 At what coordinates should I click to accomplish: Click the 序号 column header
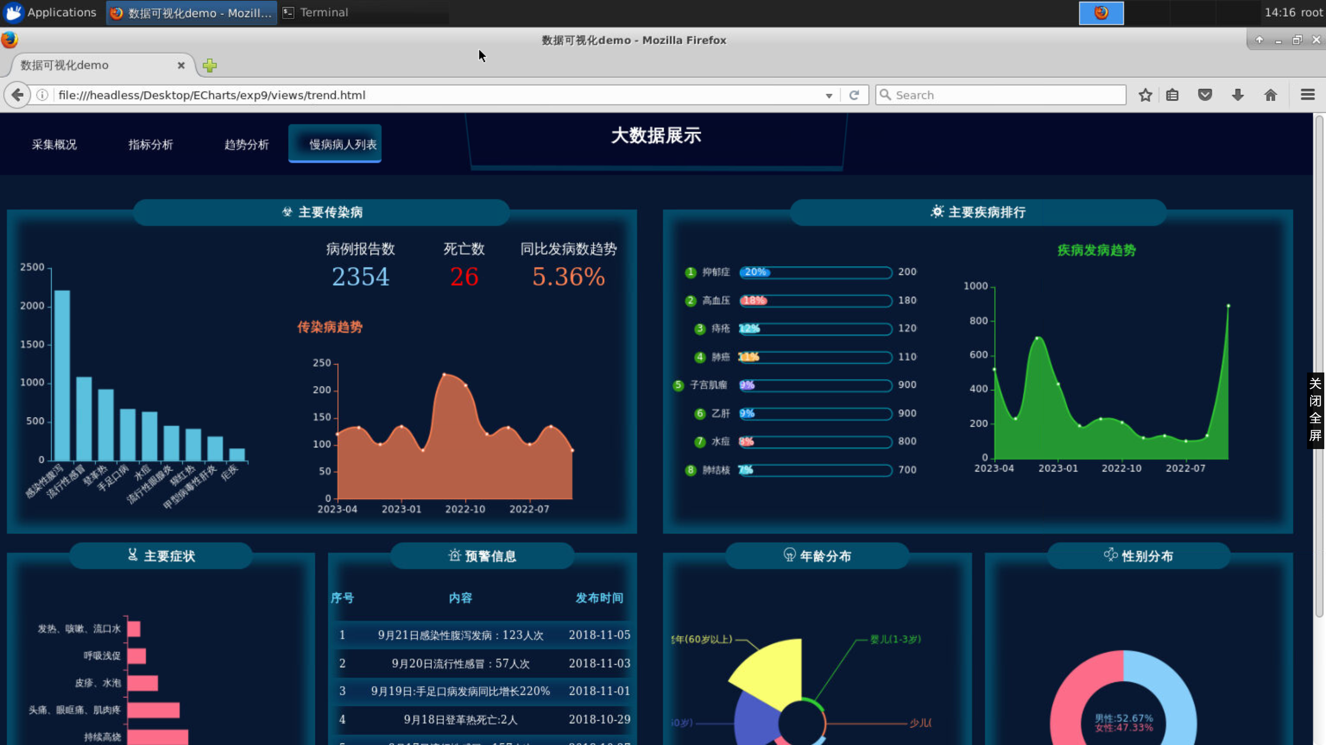tap(342, 598)
